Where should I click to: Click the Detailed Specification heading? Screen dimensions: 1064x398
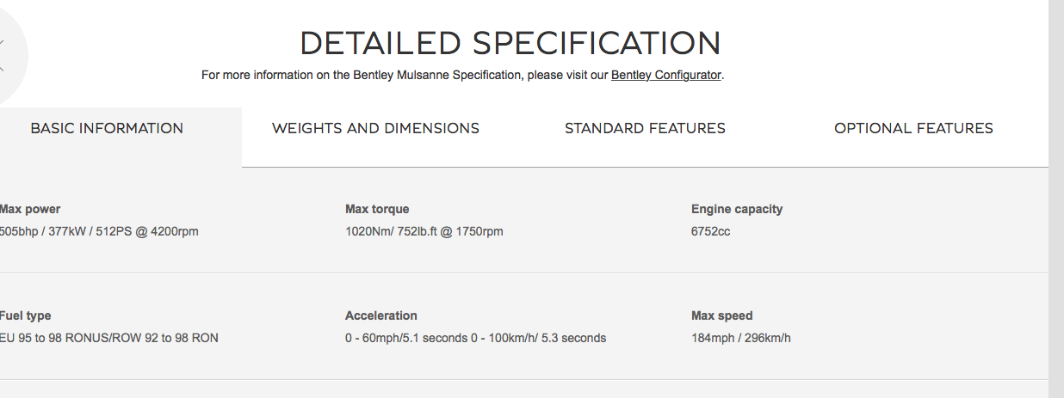coord(510,43)
